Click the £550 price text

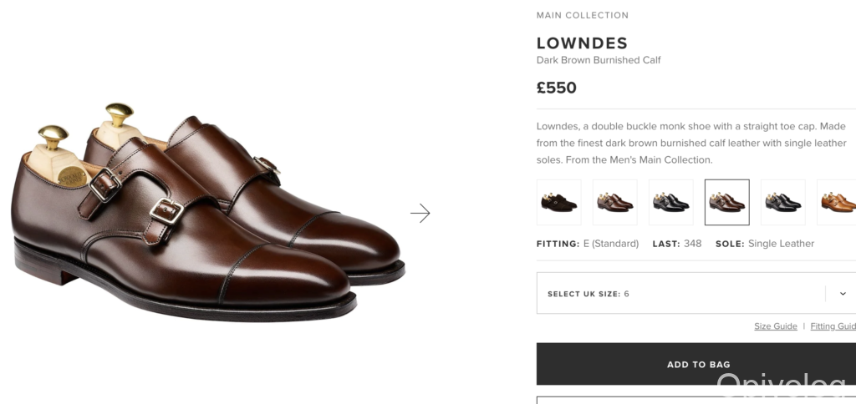[x=557, y=88]
